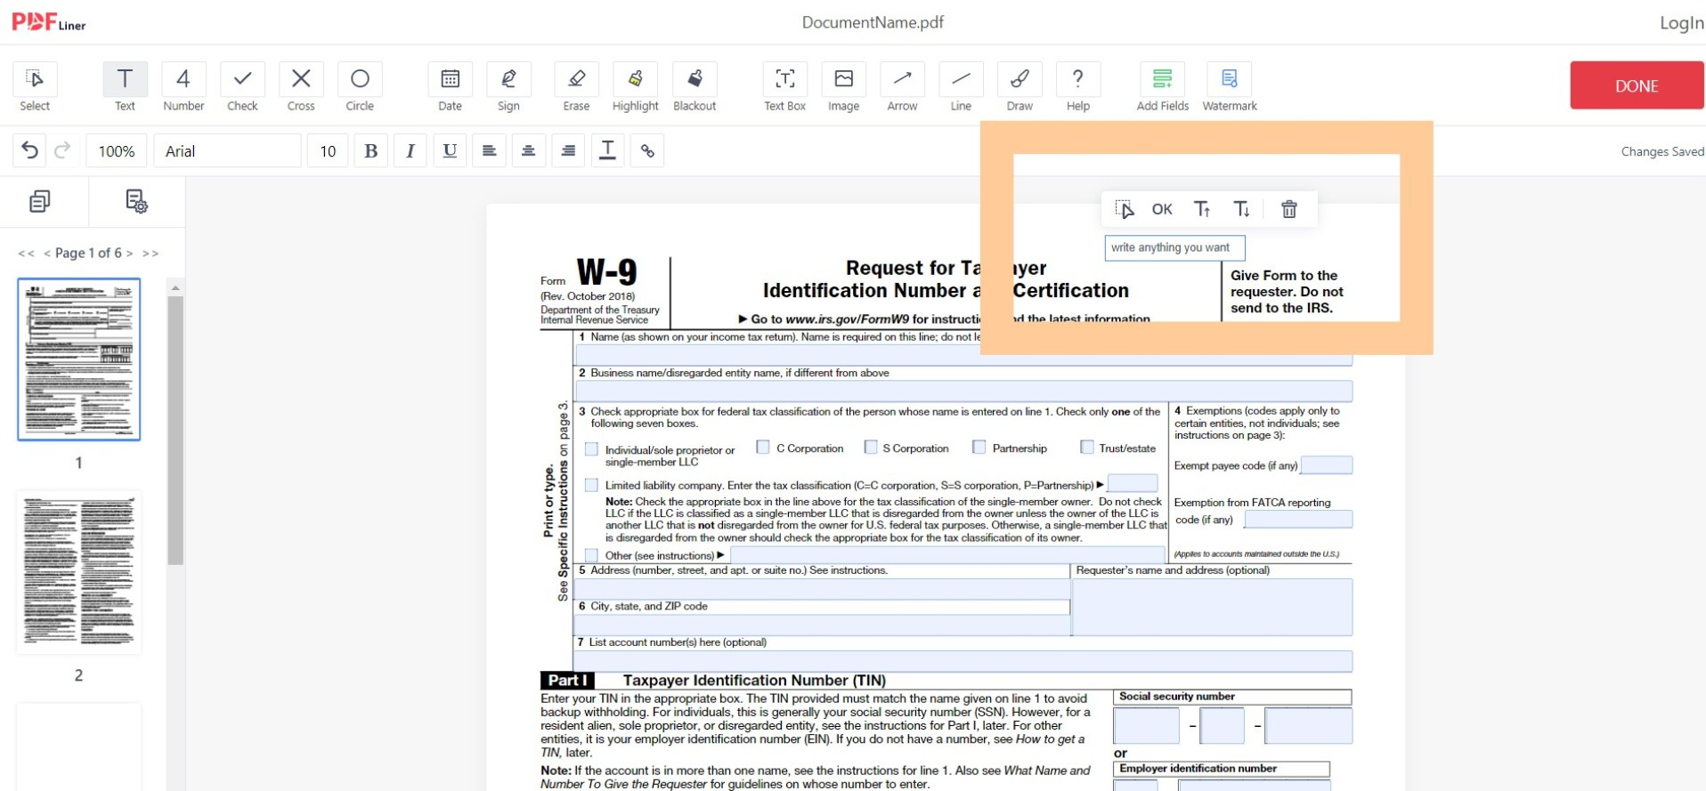Undo the last change
This screenshot has width=1706, height=791.
[29, 150]
